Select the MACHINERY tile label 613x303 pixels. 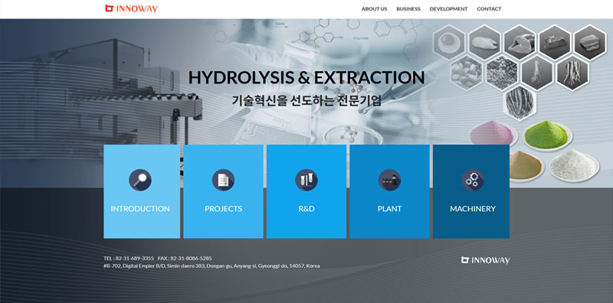pyautogui.click(x=473, y=209)
